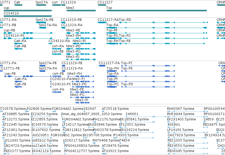Select protein Galt-PA
Image resolution: width=225 pixels, height=155 pixels.
(x=18, y=82)
